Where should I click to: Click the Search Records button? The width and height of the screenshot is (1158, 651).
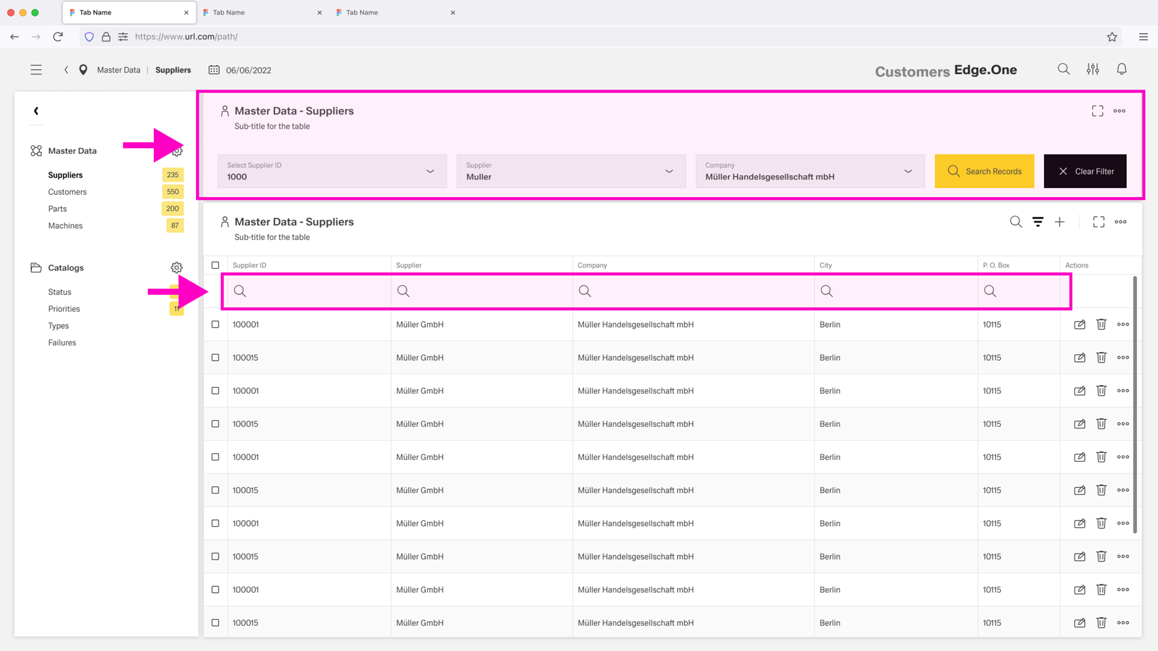[984, 171]
